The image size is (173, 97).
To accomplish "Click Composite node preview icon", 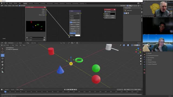I will [115, 10].
